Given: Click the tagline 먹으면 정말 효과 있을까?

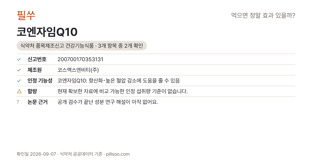Looking at the screenshot, I should tap(263, 15).
